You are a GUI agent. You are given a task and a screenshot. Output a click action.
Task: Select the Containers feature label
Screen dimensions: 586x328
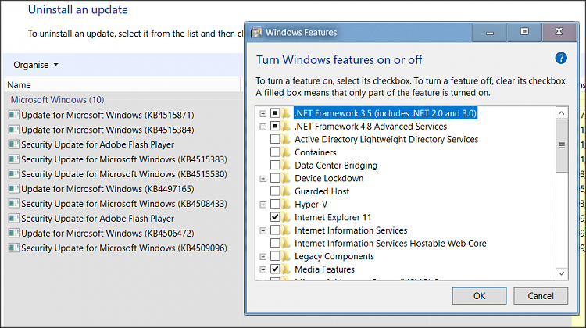click(316, 152)
